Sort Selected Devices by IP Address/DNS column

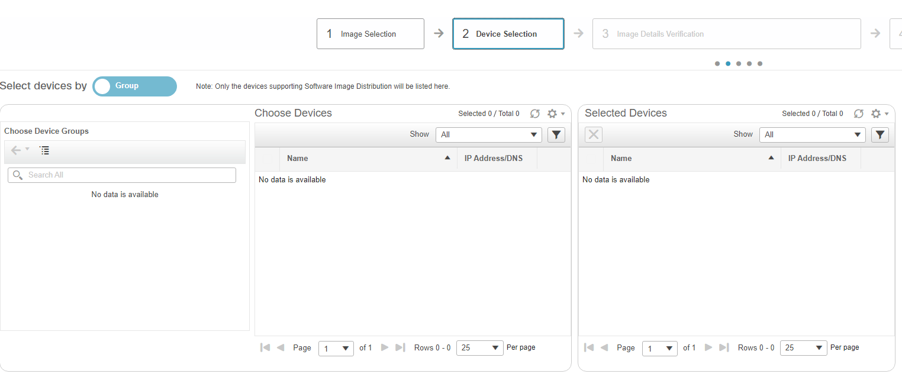coord(817,159)
